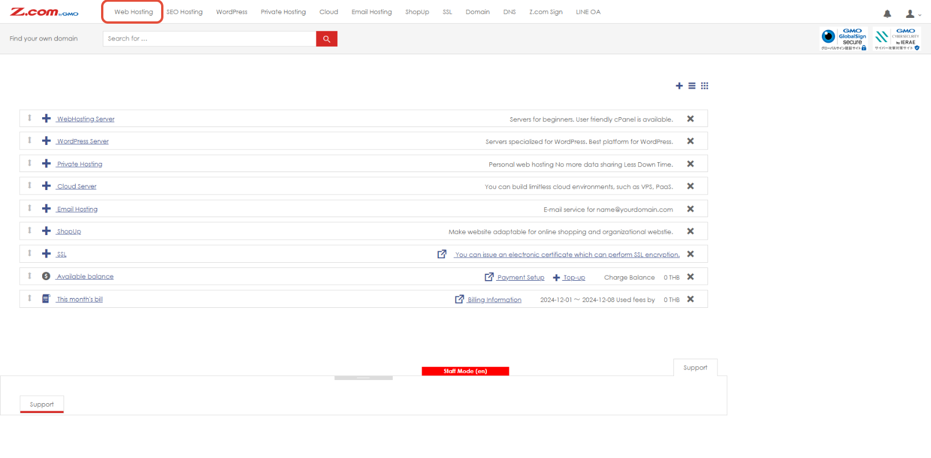Screen dimensions: 931x458
Task: Open the WebHosting Server link
Action: pyautogui.click(x=85, y=119)
